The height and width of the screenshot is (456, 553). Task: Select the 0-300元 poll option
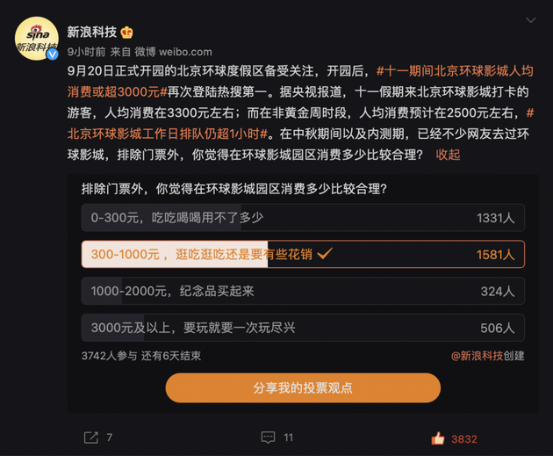(x=302, y=217)
